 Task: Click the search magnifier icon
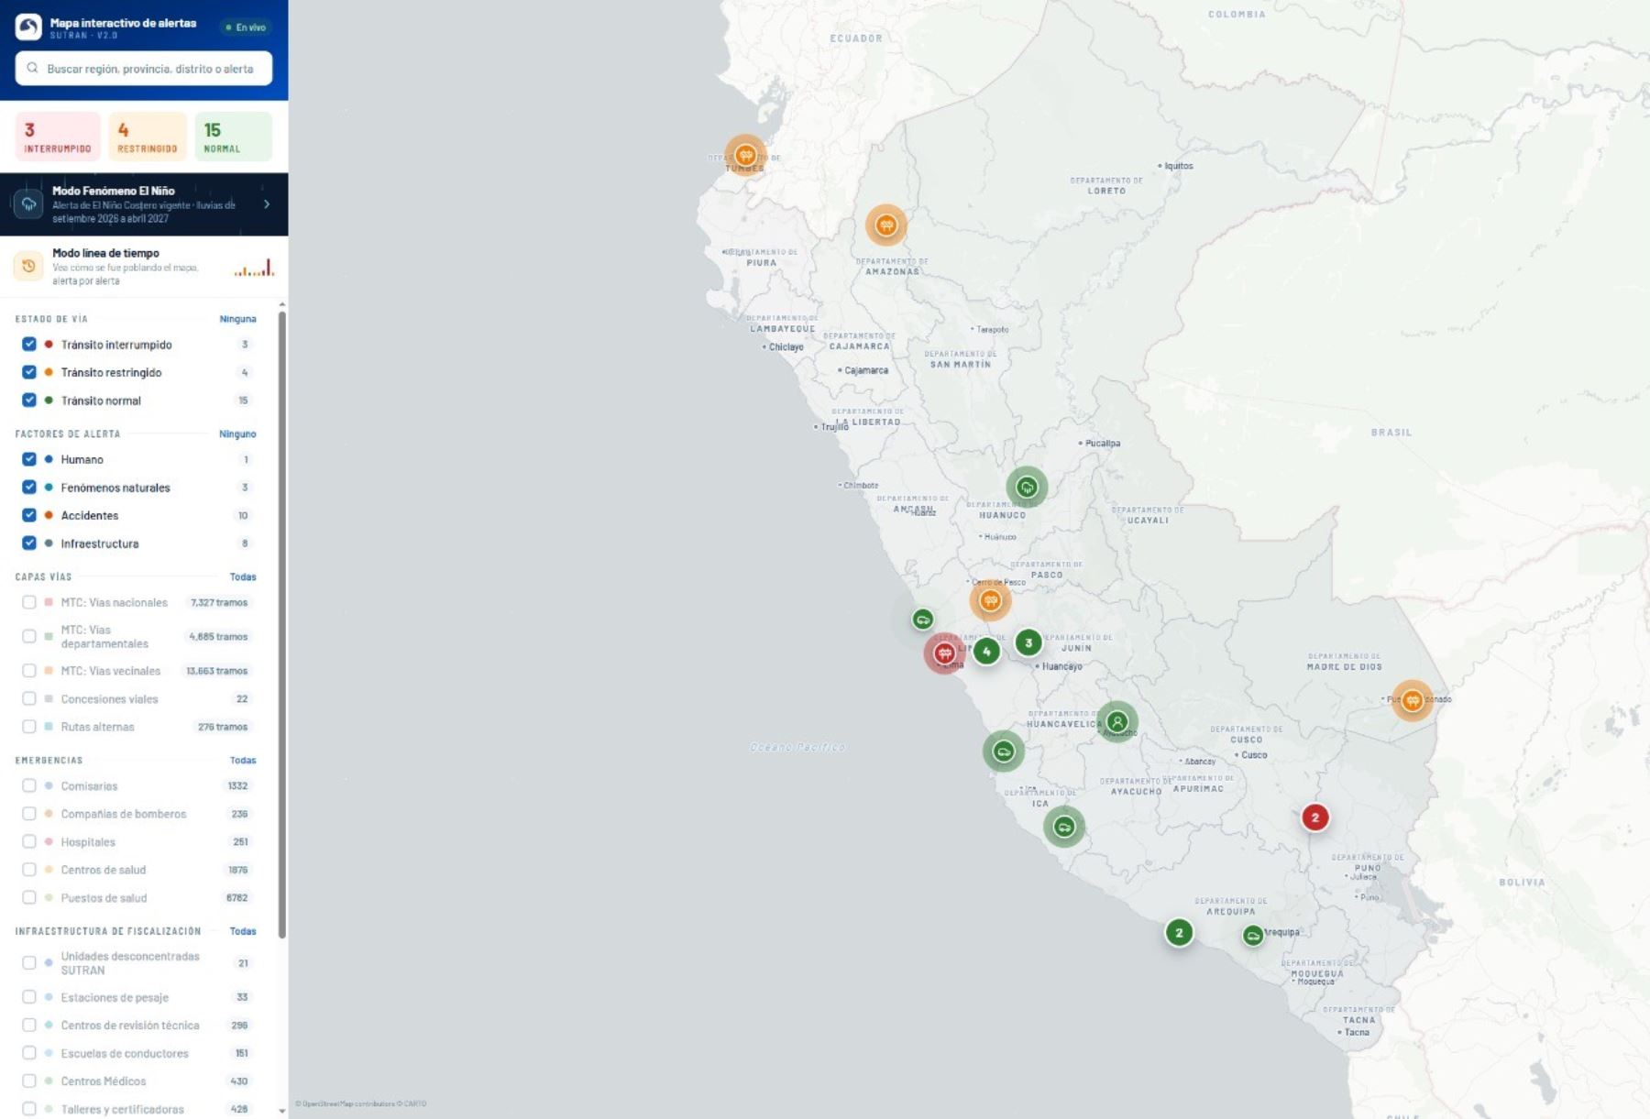(33, 68)
